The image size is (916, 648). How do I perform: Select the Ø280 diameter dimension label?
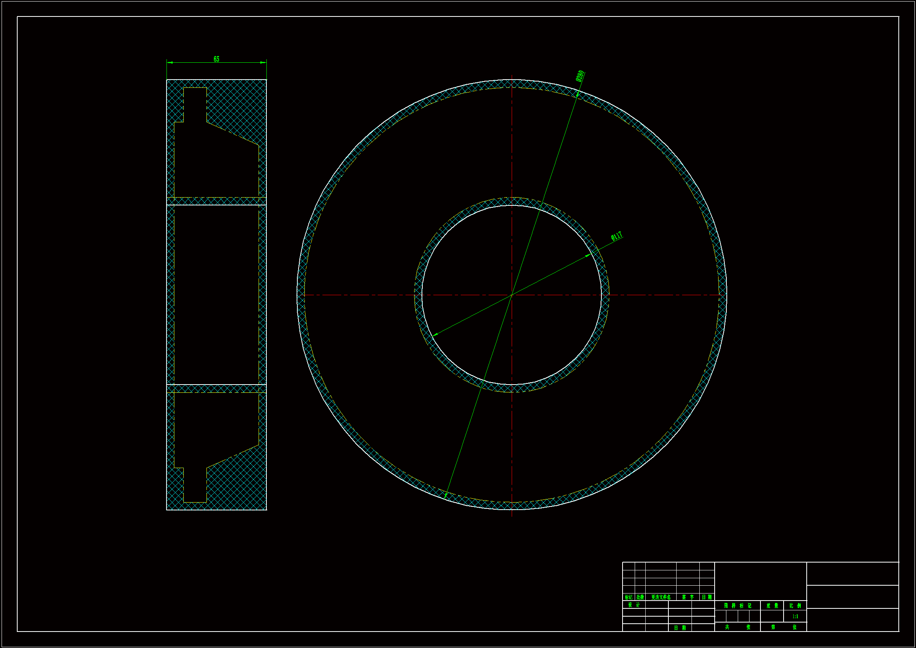pos(580,76)
